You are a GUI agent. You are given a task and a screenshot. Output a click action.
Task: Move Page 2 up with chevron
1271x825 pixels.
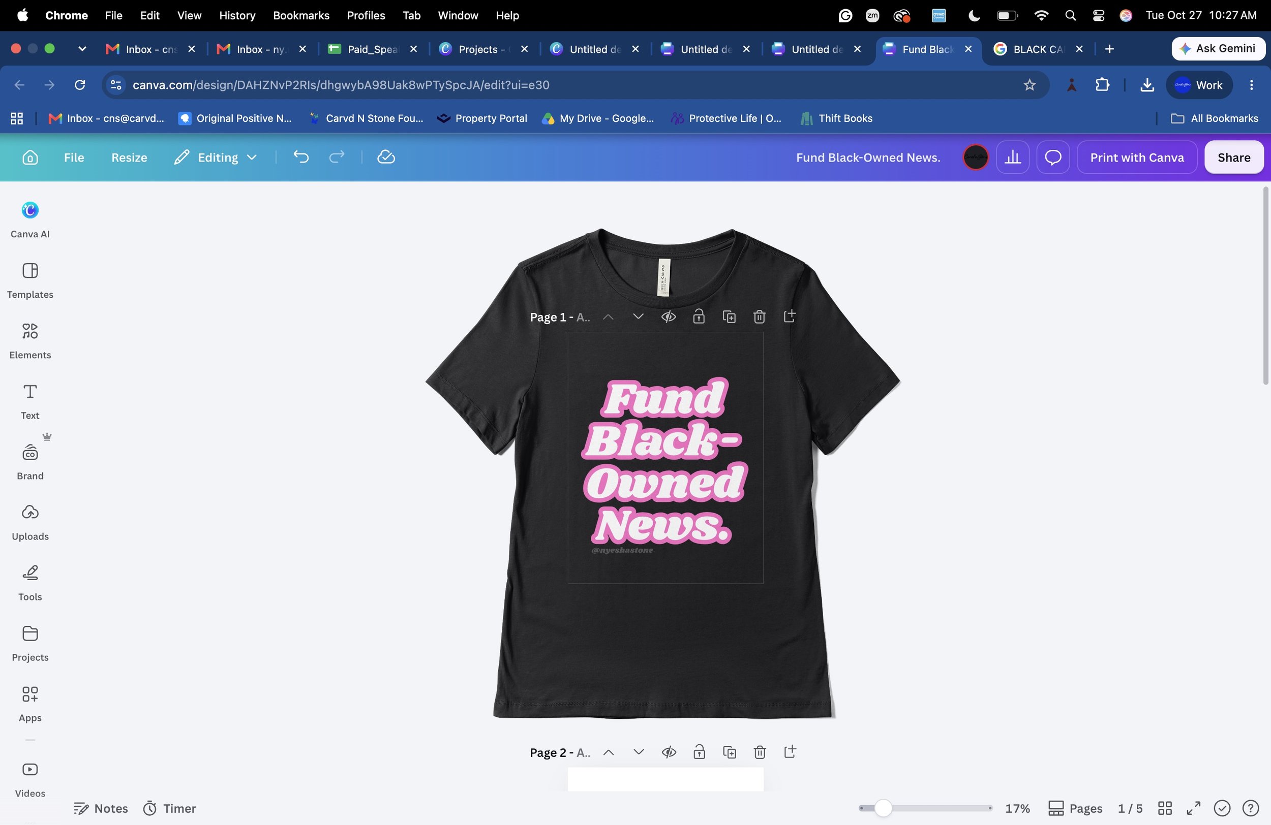tap(608, 752)
